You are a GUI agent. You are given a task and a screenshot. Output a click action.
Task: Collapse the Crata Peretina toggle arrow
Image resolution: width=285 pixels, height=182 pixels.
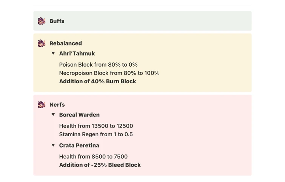click(53, 145)
